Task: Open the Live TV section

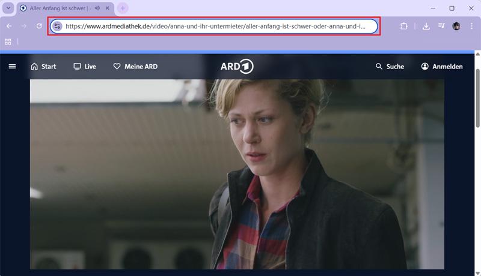Action: 85,67
